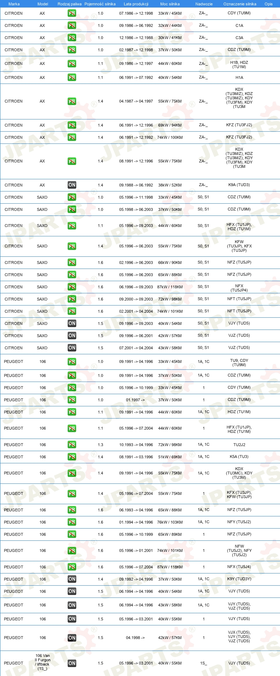Click the Rodzaj paliwa column header
The image size is (280, 676).
(x=70, y=4)
